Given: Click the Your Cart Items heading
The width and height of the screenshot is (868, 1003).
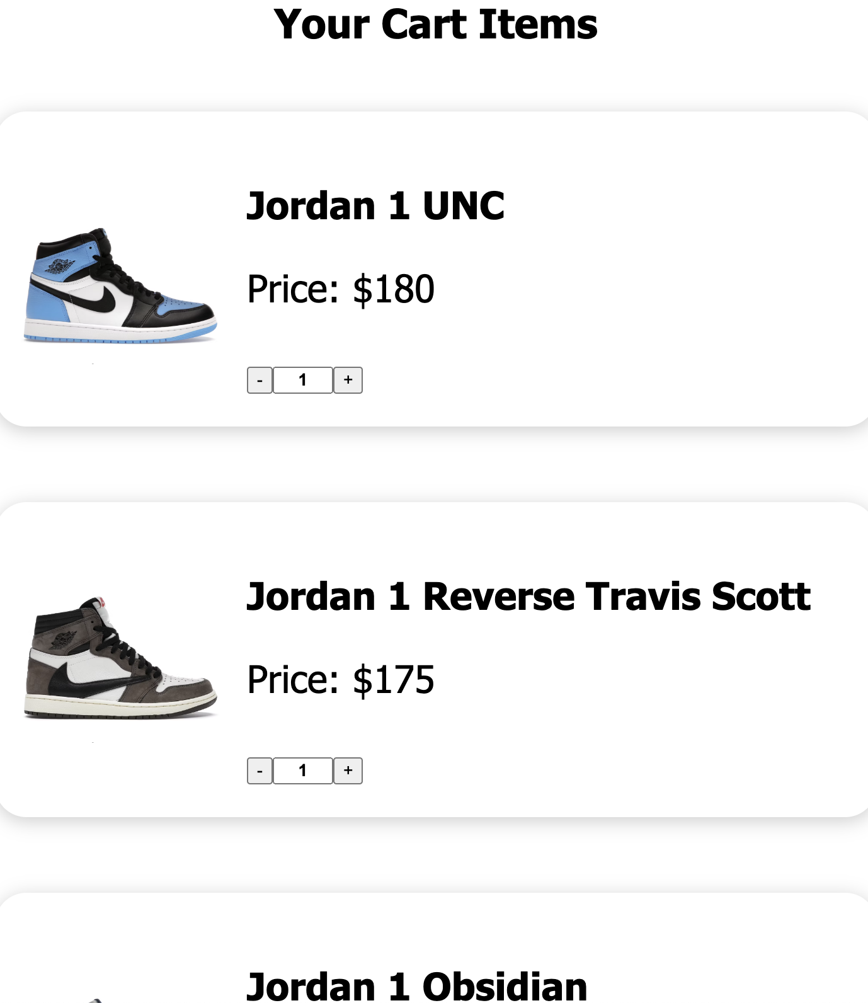Looking at the screenshot, I should coord(435,25).
